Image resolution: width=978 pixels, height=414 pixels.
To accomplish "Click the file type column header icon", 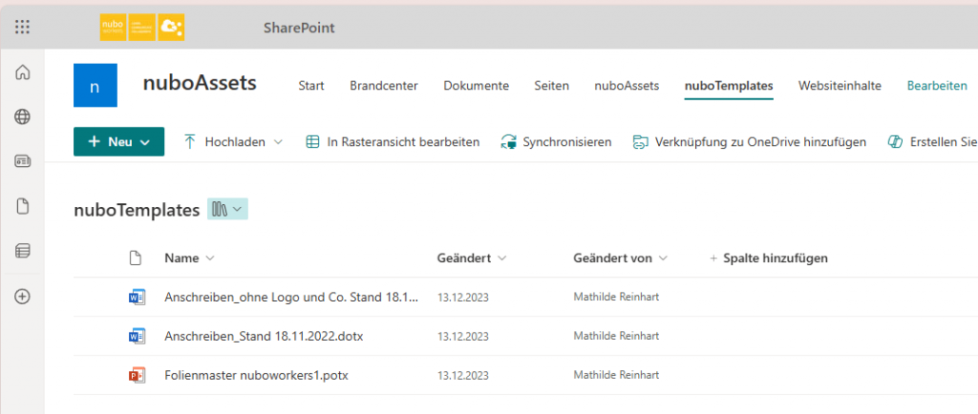I will coord(135,258).
